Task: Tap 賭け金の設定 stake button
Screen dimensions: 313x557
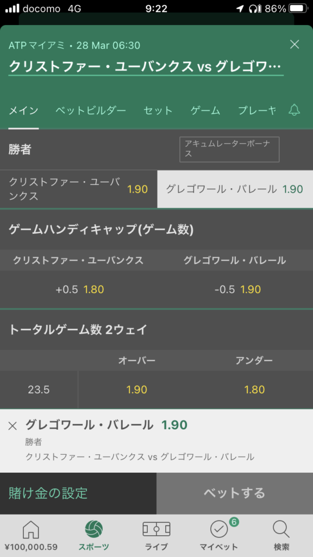Action: (78, 493)
